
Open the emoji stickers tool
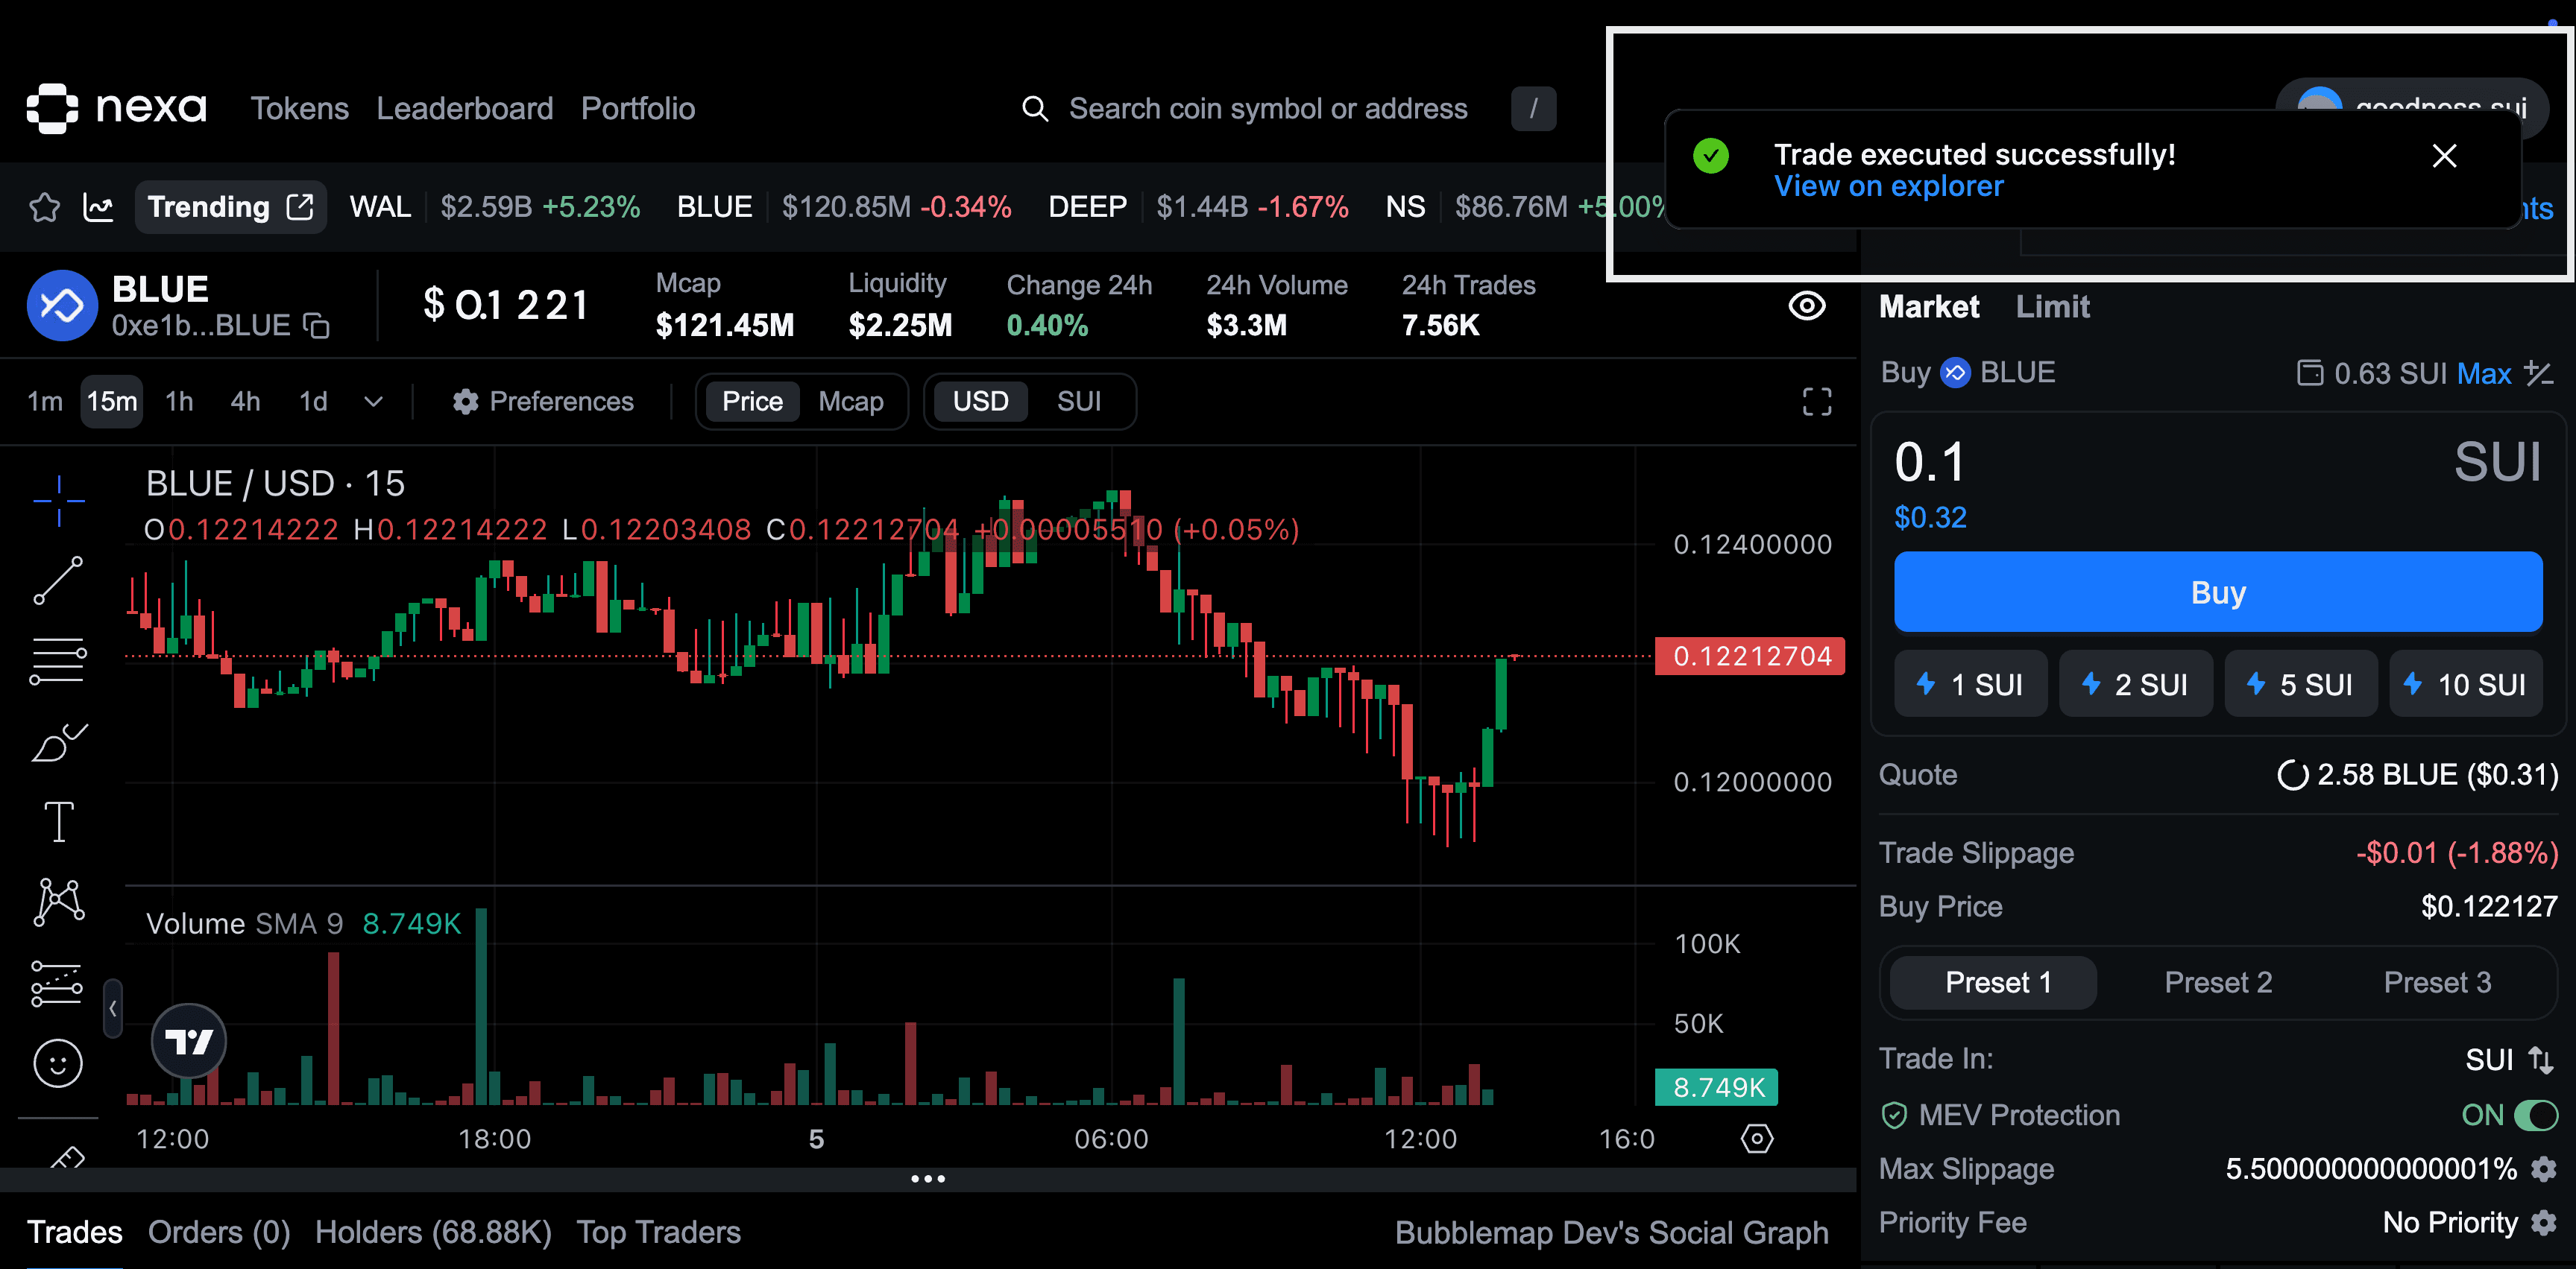click(58, 1062)
